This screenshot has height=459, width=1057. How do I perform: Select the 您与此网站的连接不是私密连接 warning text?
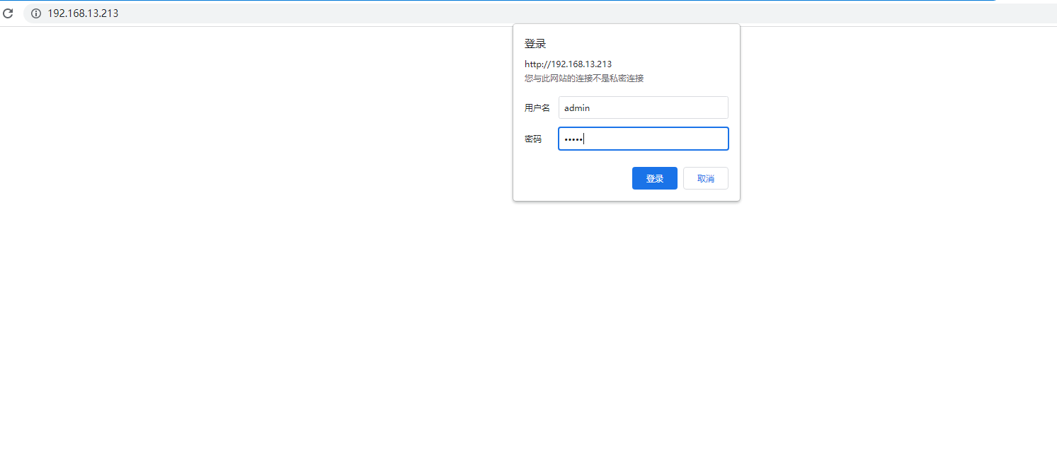pyautogui.click(x=584, y=79)
